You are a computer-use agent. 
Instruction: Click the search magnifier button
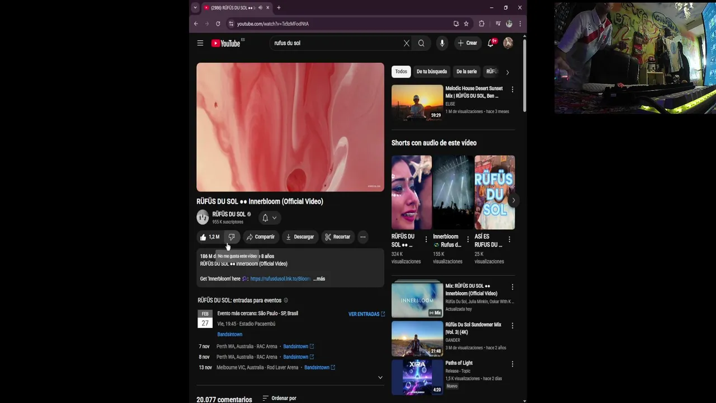click(421, 43)
